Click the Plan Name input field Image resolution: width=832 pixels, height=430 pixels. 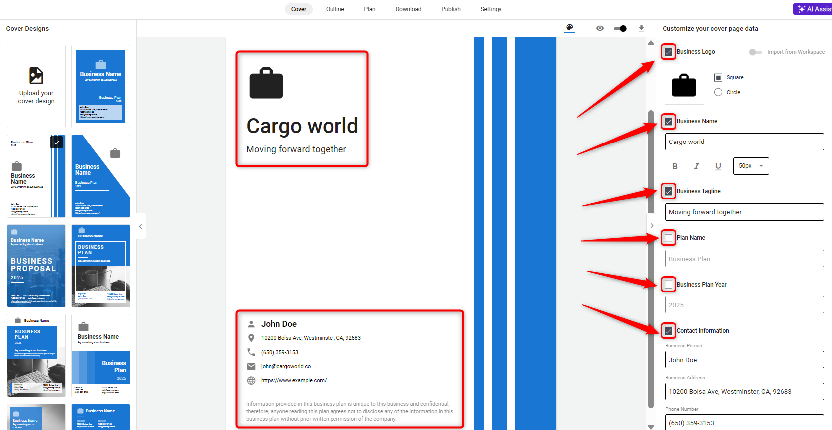[x=744, y=259]
